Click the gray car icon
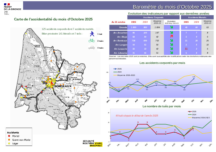 coord(92,48)
